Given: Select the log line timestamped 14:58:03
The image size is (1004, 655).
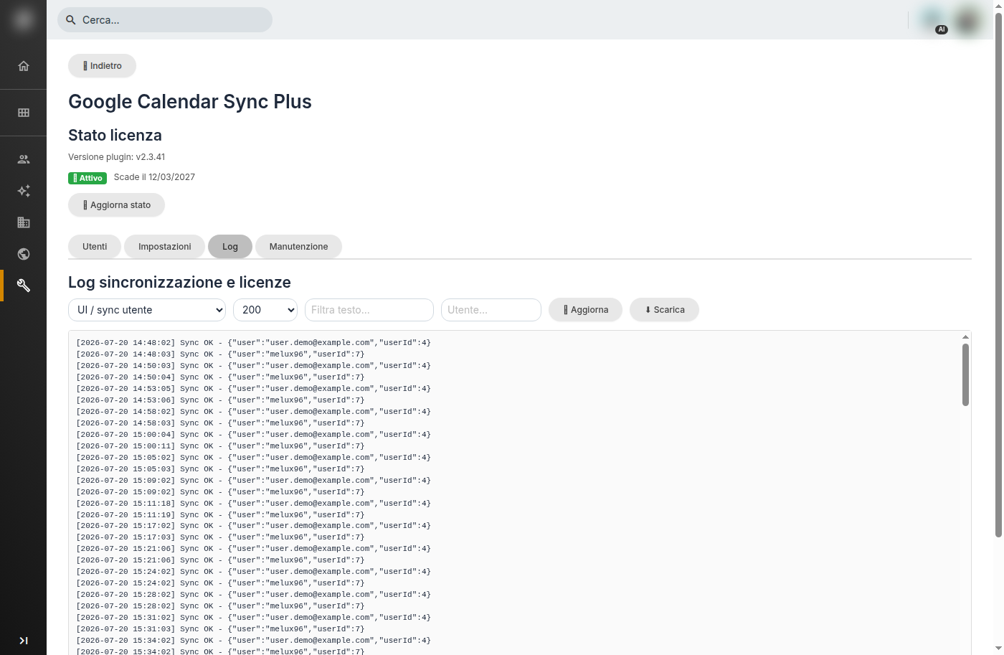Looking at the screenshot, I should pyautogui.click(x=220, y=423).
